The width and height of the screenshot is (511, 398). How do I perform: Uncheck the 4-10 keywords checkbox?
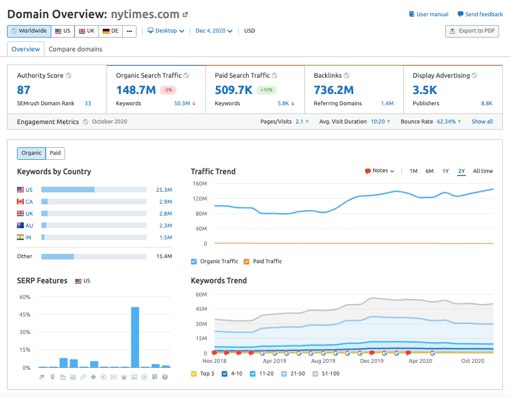225,374
